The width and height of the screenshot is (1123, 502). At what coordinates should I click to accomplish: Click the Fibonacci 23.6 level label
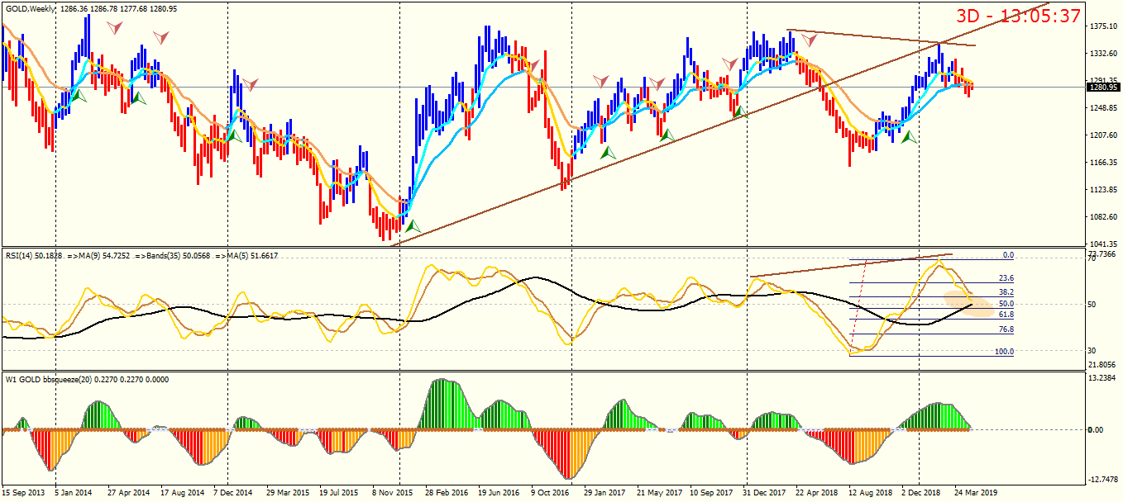click(x=1006, y=278)
